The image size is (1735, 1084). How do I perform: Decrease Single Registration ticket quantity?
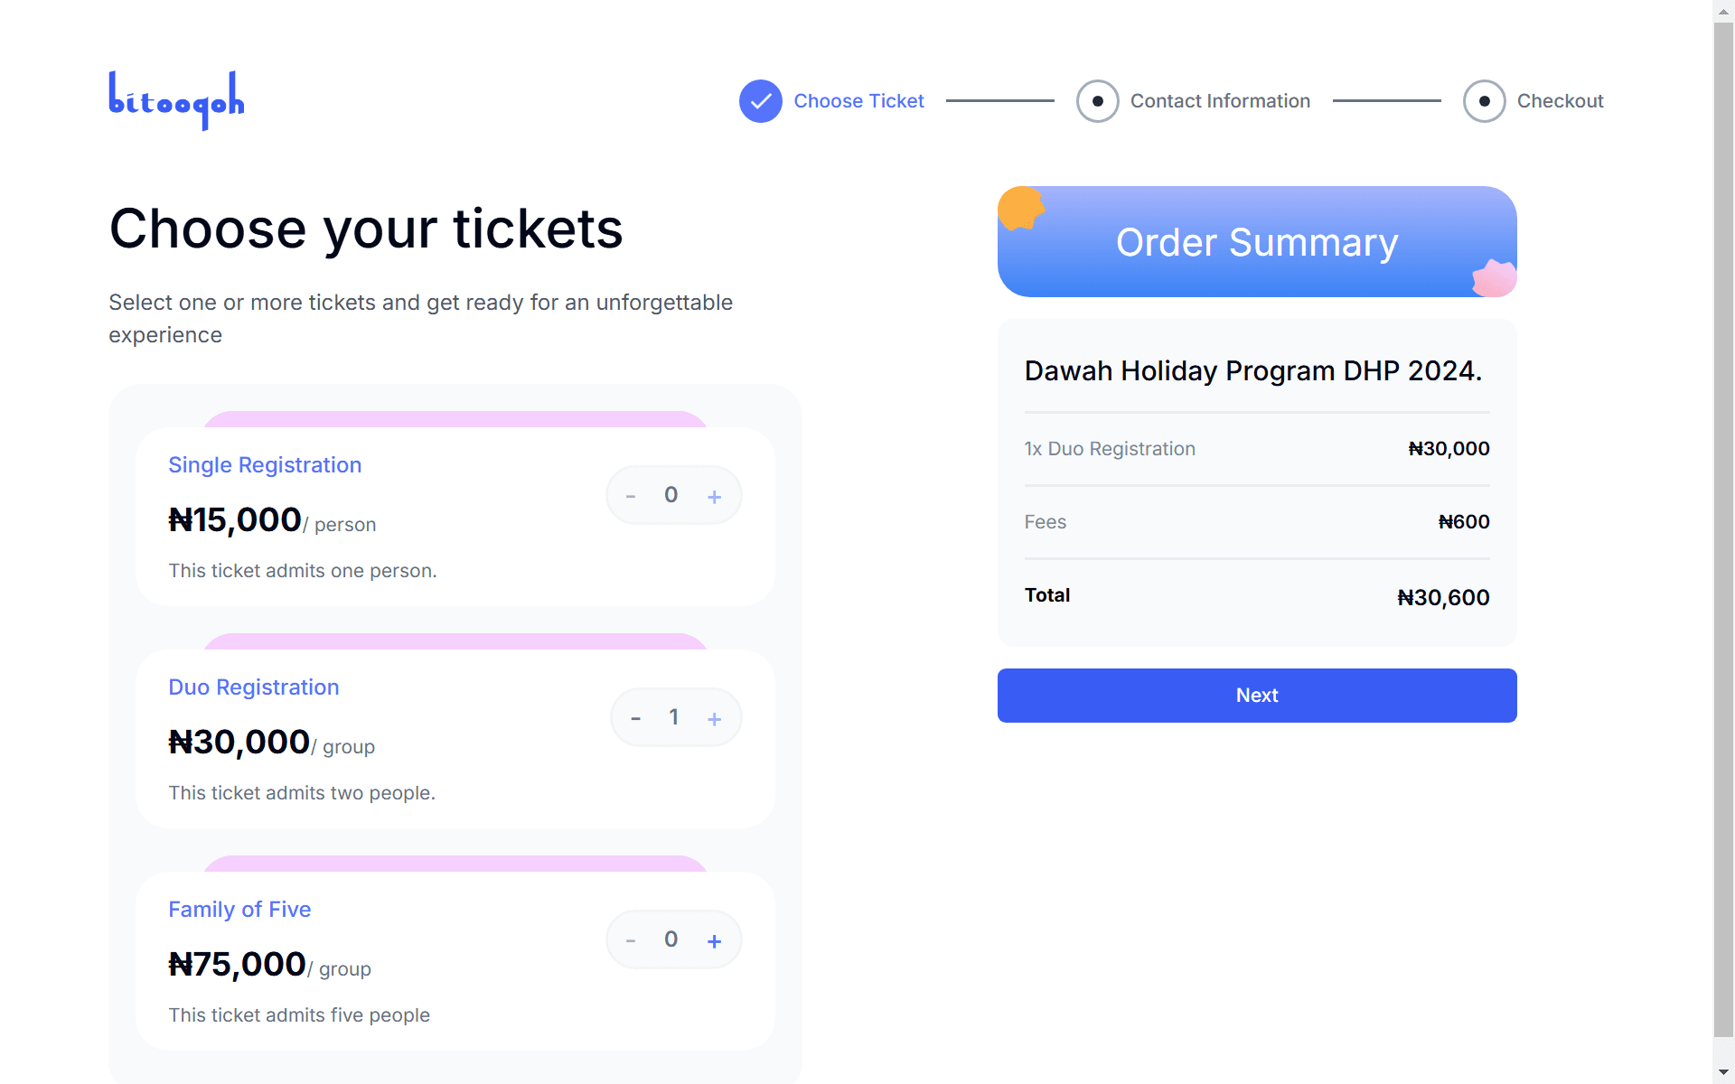[x=631, y=496]
